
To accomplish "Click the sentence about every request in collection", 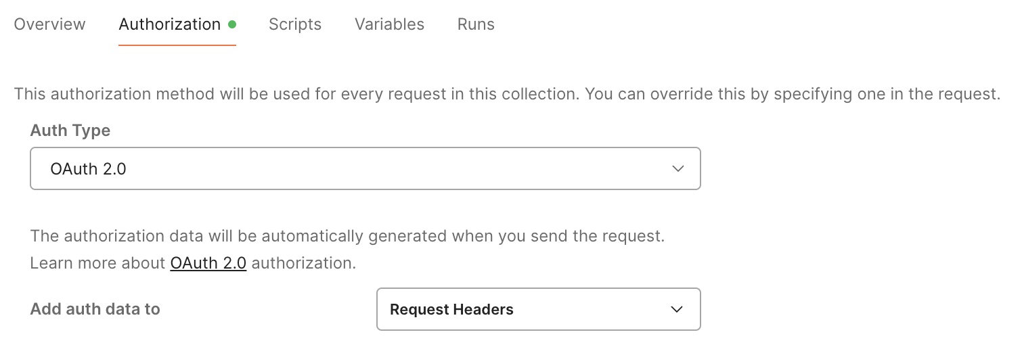I will tap(296, 94).
